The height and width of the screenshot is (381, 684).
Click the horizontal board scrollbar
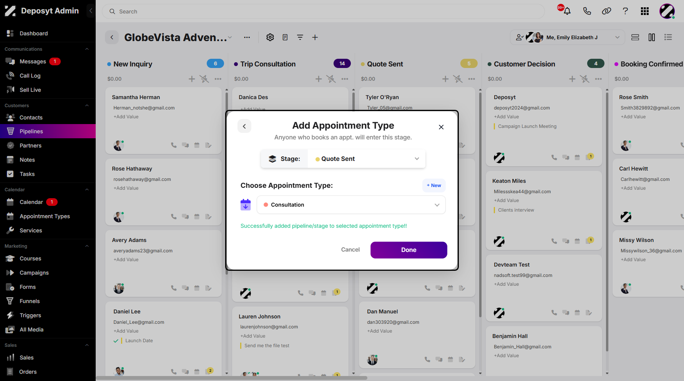(231, 378)
